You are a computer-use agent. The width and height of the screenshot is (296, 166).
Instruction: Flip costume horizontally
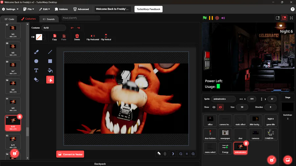point(93,37)
